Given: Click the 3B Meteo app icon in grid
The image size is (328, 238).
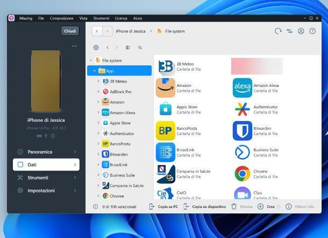Looking at the screenshot, I should pyautogui.click(x=166, y=67).
